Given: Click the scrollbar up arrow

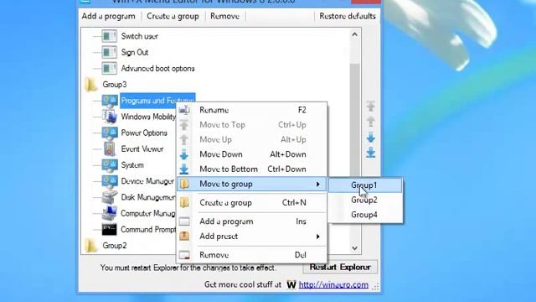Looking at the screenshot, I should point(354,34).
